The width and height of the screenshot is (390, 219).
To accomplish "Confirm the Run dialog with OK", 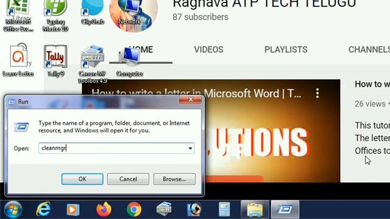I will (82, 179).
